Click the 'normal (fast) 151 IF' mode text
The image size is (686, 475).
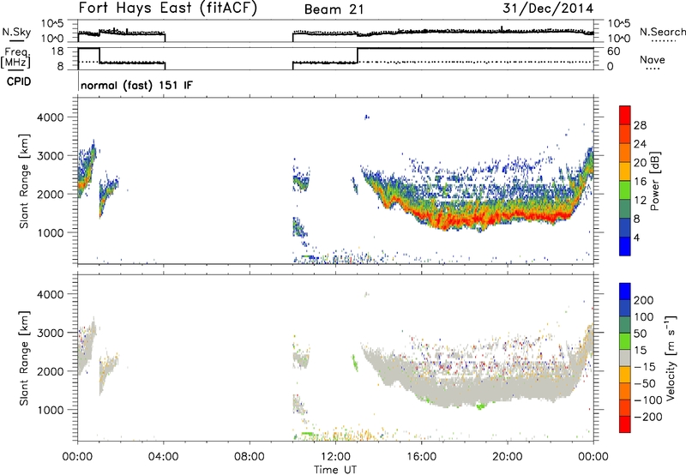[x=136, y=85]
